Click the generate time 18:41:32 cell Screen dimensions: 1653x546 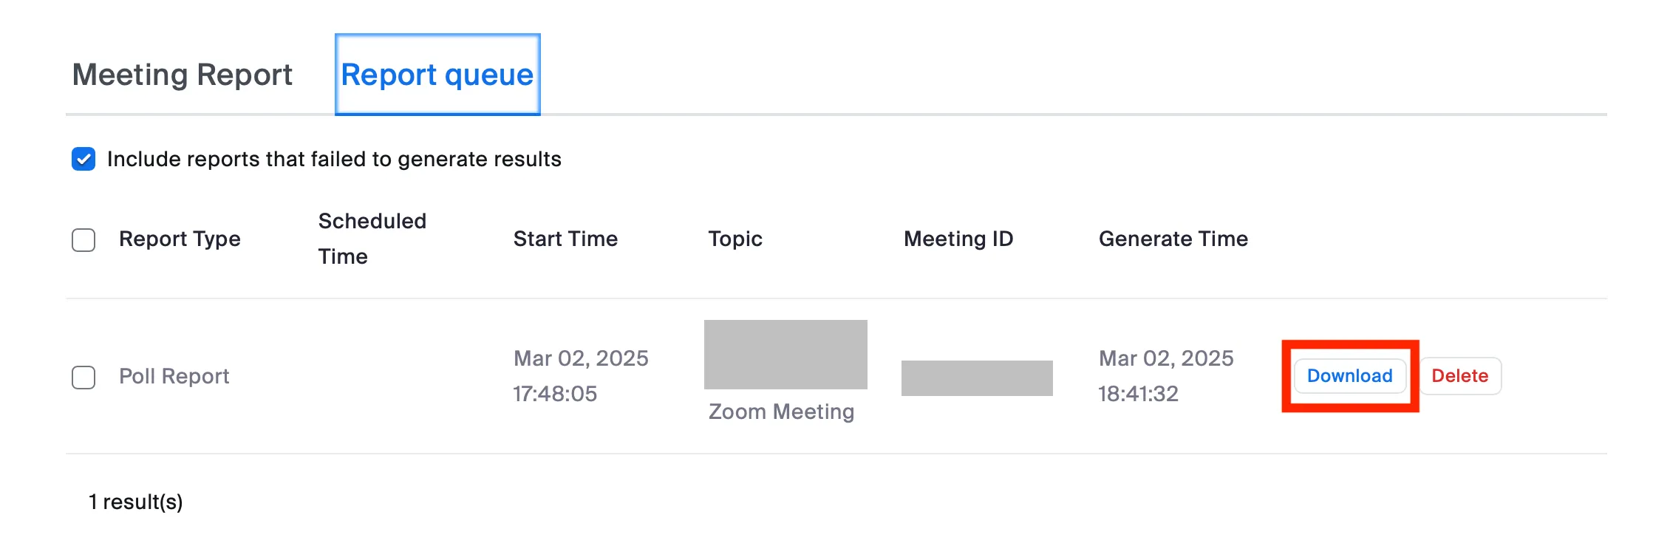coord(1165,376)
